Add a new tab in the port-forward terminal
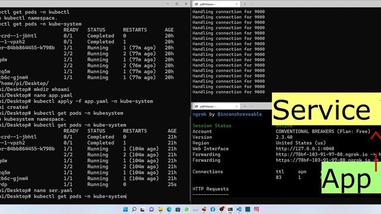381x214 pixels. (x=245, y=4)
